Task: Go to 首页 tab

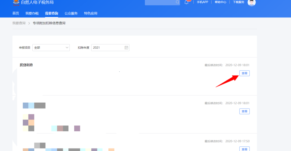Action: point(16,13)
